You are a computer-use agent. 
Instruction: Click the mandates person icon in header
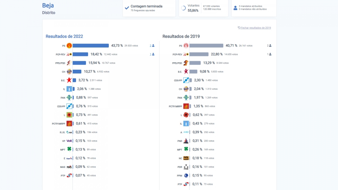(236, 8)
